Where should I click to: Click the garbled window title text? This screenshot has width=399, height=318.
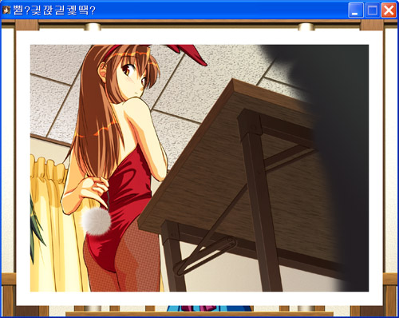tap(54, 10)
